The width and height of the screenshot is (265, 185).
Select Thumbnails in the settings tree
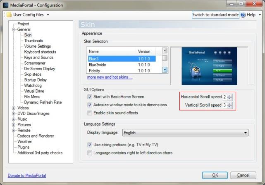(33, 41)
